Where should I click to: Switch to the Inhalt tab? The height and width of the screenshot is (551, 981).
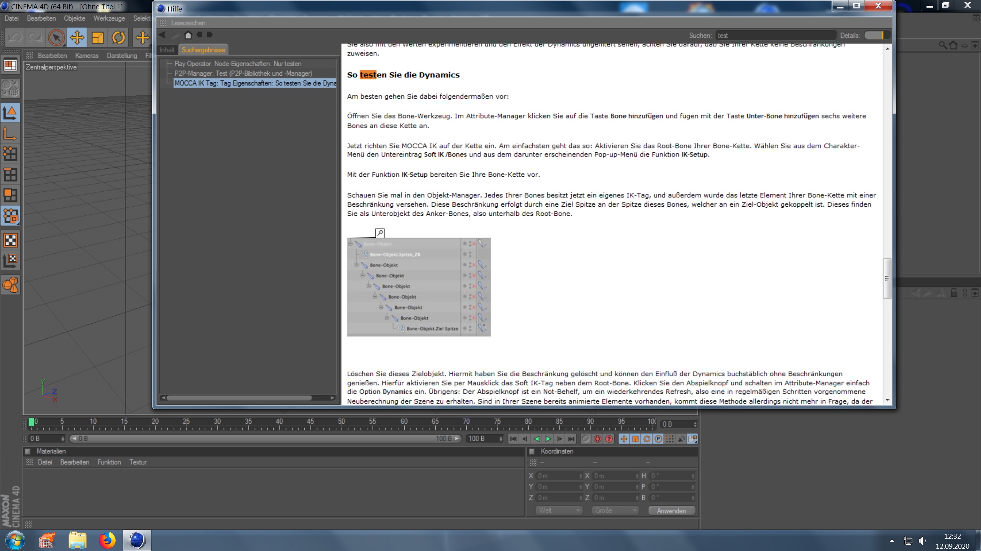167,50
